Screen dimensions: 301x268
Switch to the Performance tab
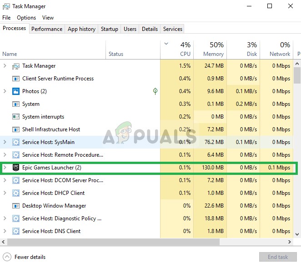click(x=47, y=29)
